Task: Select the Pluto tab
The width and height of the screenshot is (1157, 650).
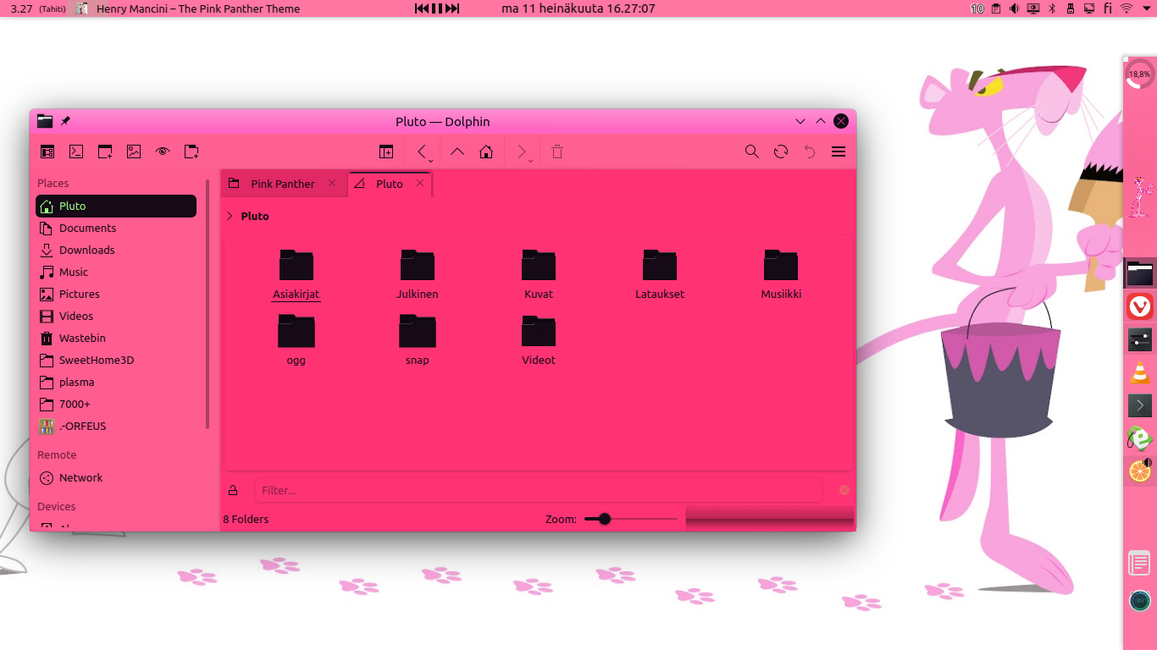Action: pos(390,184)
